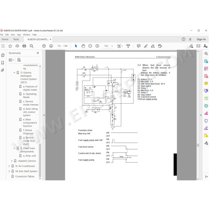Click the Save file icon

(3, 46)
